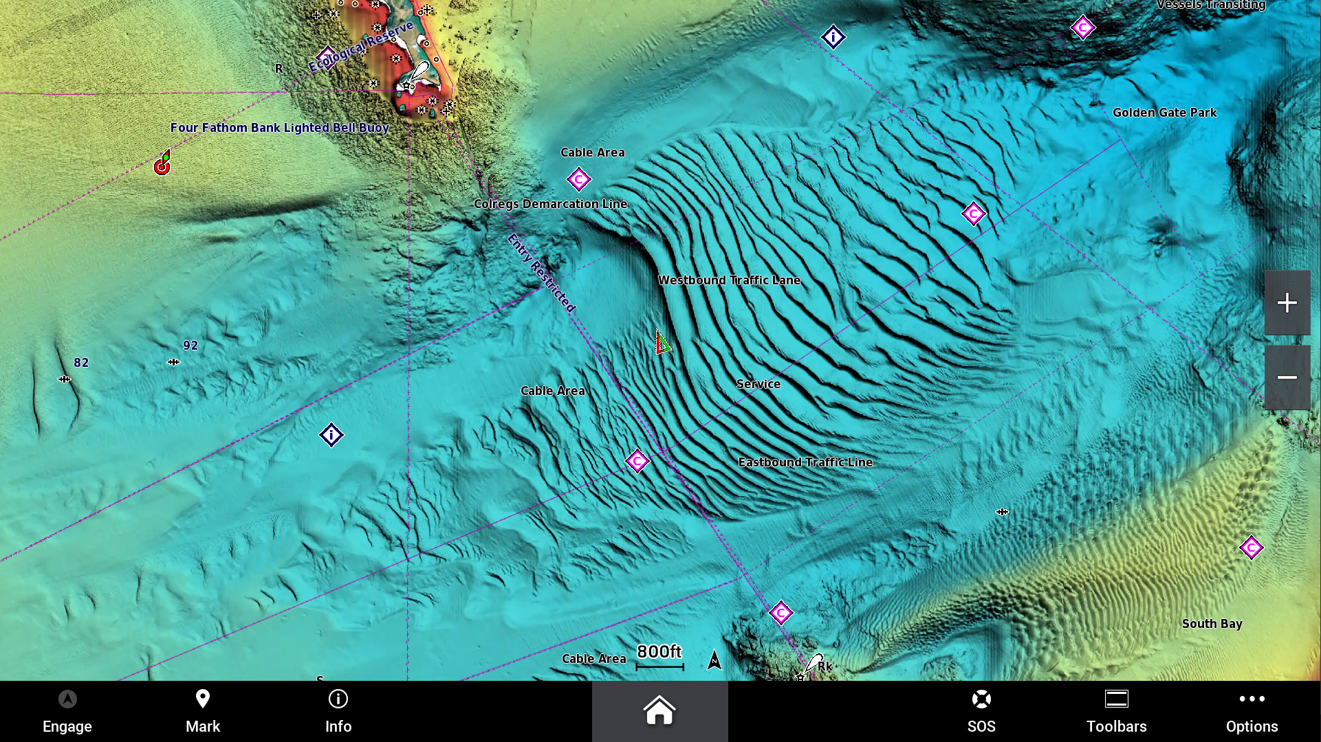1321x742 pixels.
Task: Expand the Cable Area details near center
Action: pyautogui.click(x=552, y=390)
